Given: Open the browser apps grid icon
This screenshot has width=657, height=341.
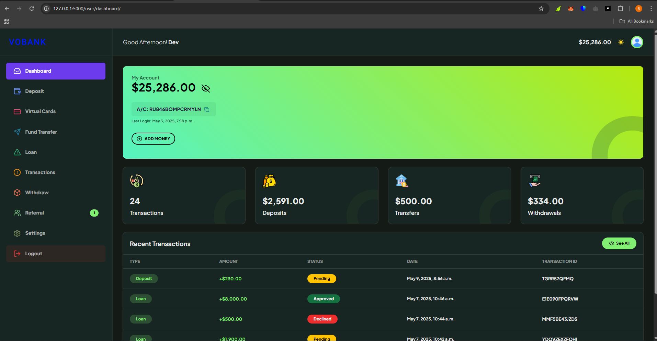Looking at the screenshot, I should [6, 21].
